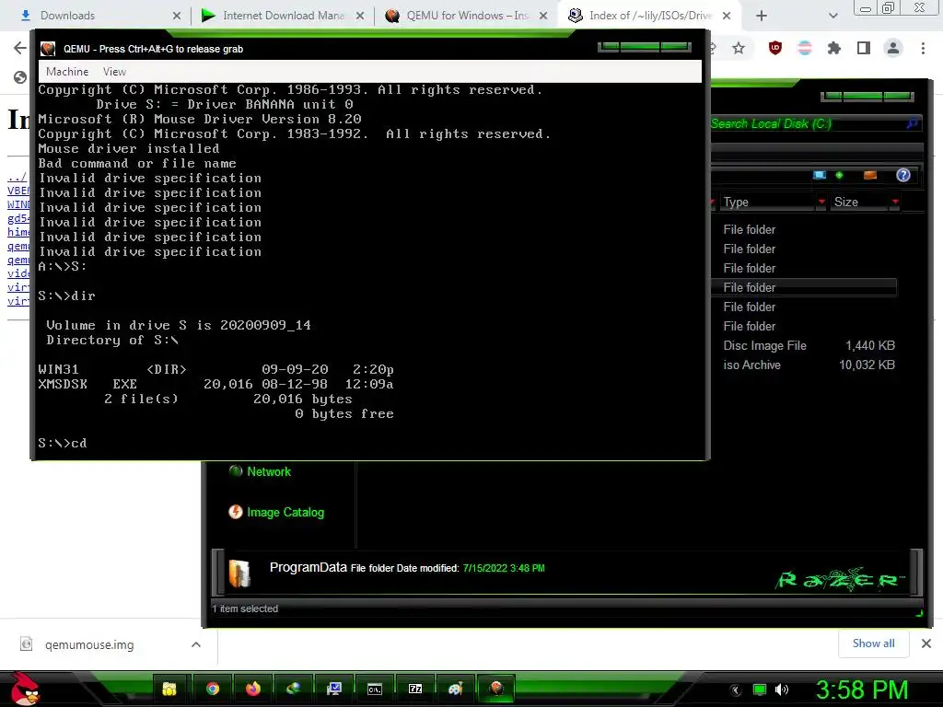Open the volume tray control
Image resolution: width=943 pixels, height=707 pixels.
pyautogui.click(x=781, y=690)
